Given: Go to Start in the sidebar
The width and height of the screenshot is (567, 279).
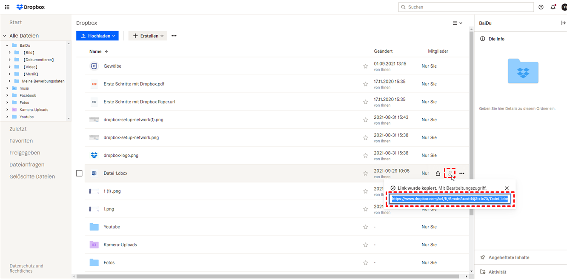Looking at the screenshot, I should (16, 22).
